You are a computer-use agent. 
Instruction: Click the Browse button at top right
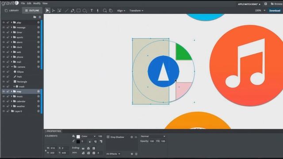[x=277, y=4]
